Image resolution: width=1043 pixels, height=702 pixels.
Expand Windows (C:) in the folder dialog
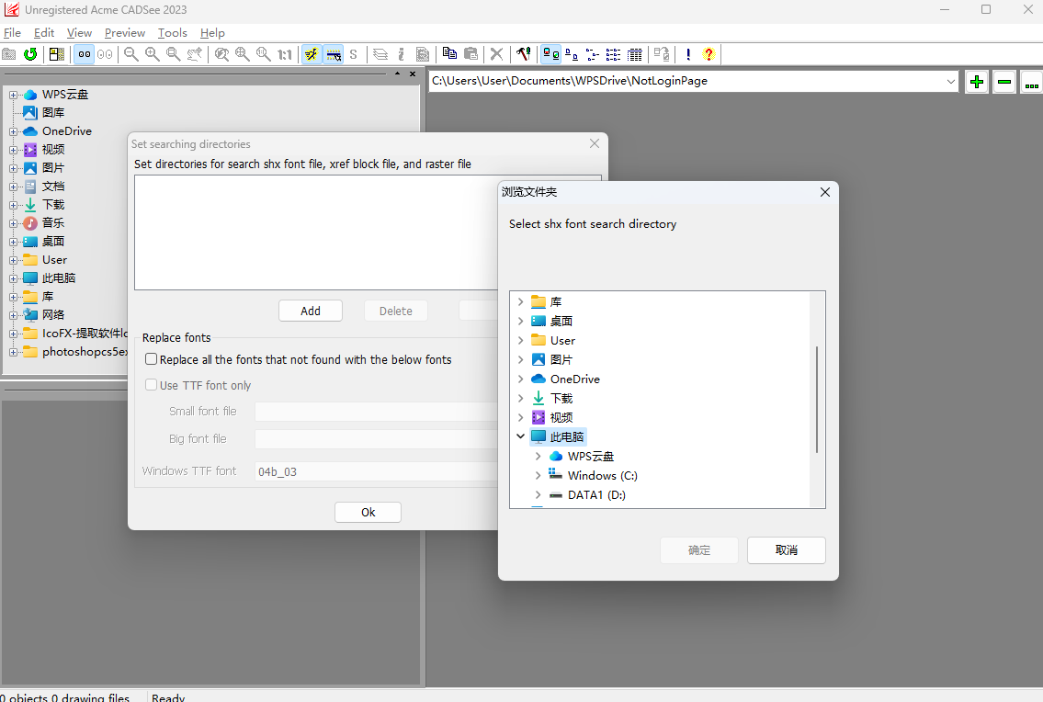point(538,475)
